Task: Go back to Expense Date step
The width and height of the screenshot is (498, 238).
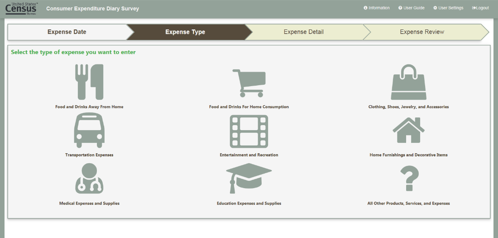Action: point(67,32)
